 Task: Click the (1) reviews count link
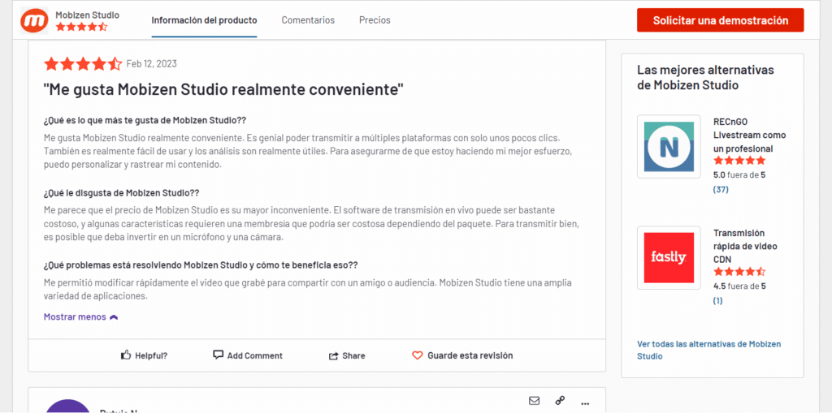click(718, 300)
